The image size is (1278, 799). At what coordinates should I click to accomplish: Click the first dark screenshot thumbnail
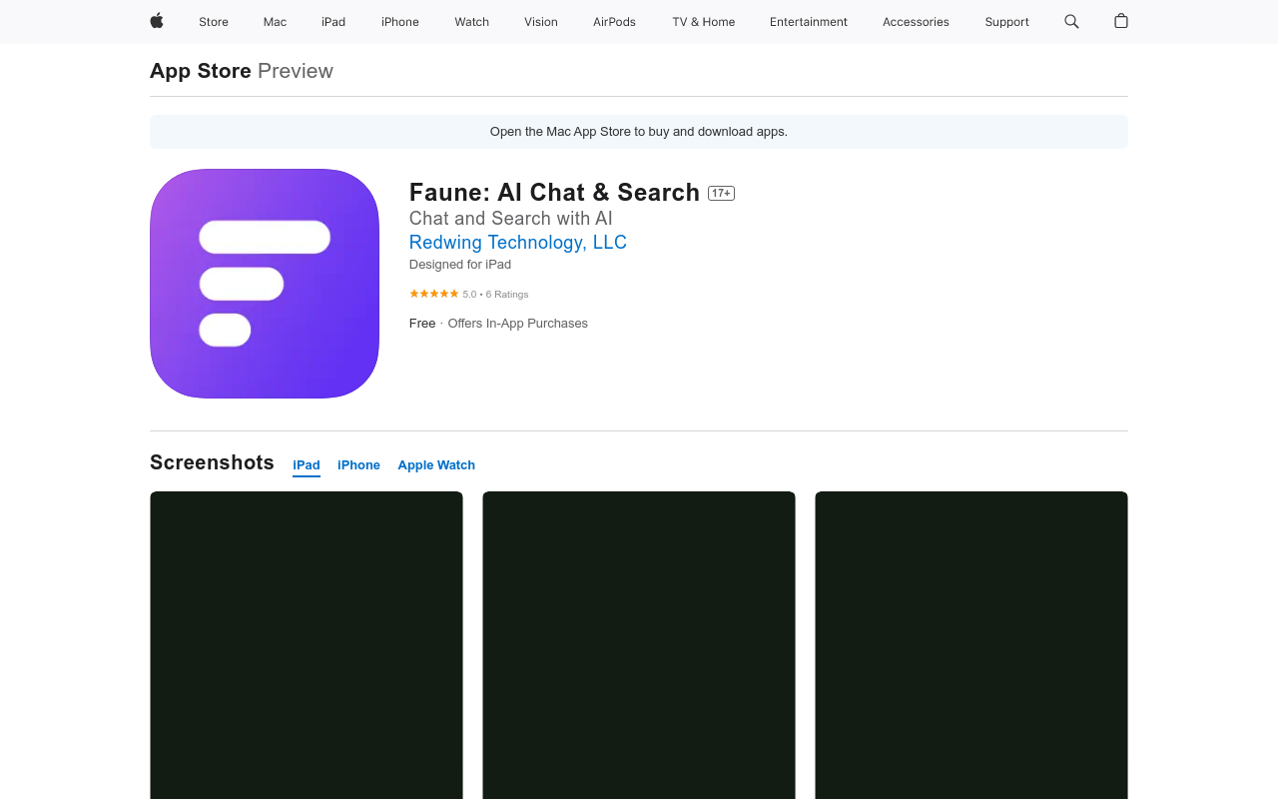pos(307,645)
